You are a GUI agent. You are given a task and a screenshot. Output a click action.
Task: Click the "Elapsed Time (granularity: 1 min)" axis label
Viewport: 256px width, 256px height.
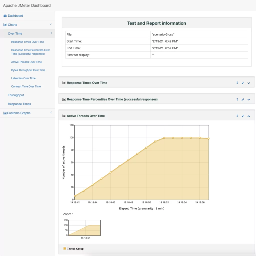click(x=142, y=208)
